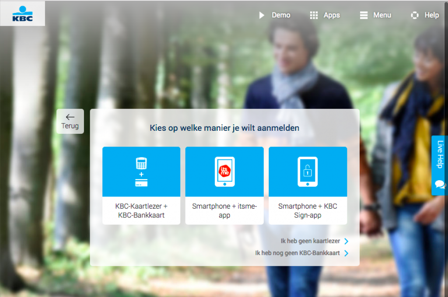Click chevron beside 'Ik heb nog geen KBC-Bankkaart'

(x=346, y=253)
